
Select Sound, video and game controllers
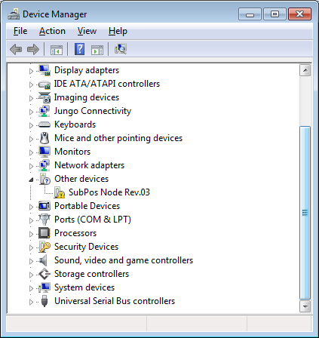point(124,260)
